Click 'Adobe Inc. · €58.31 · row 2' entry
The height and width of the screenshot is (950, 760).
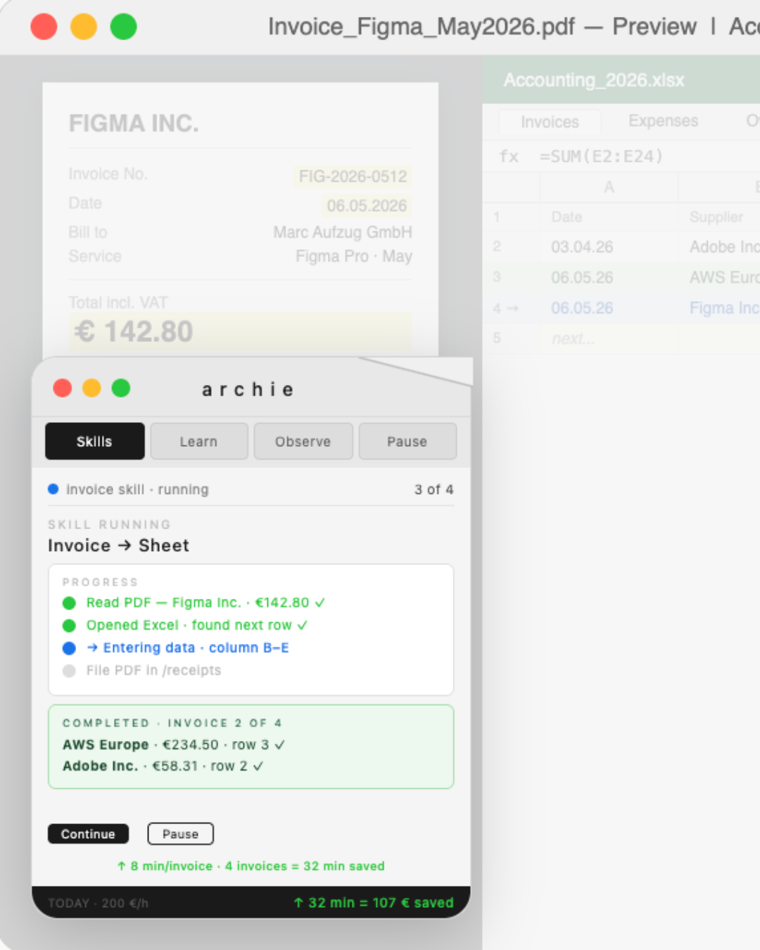coord(163,766)
